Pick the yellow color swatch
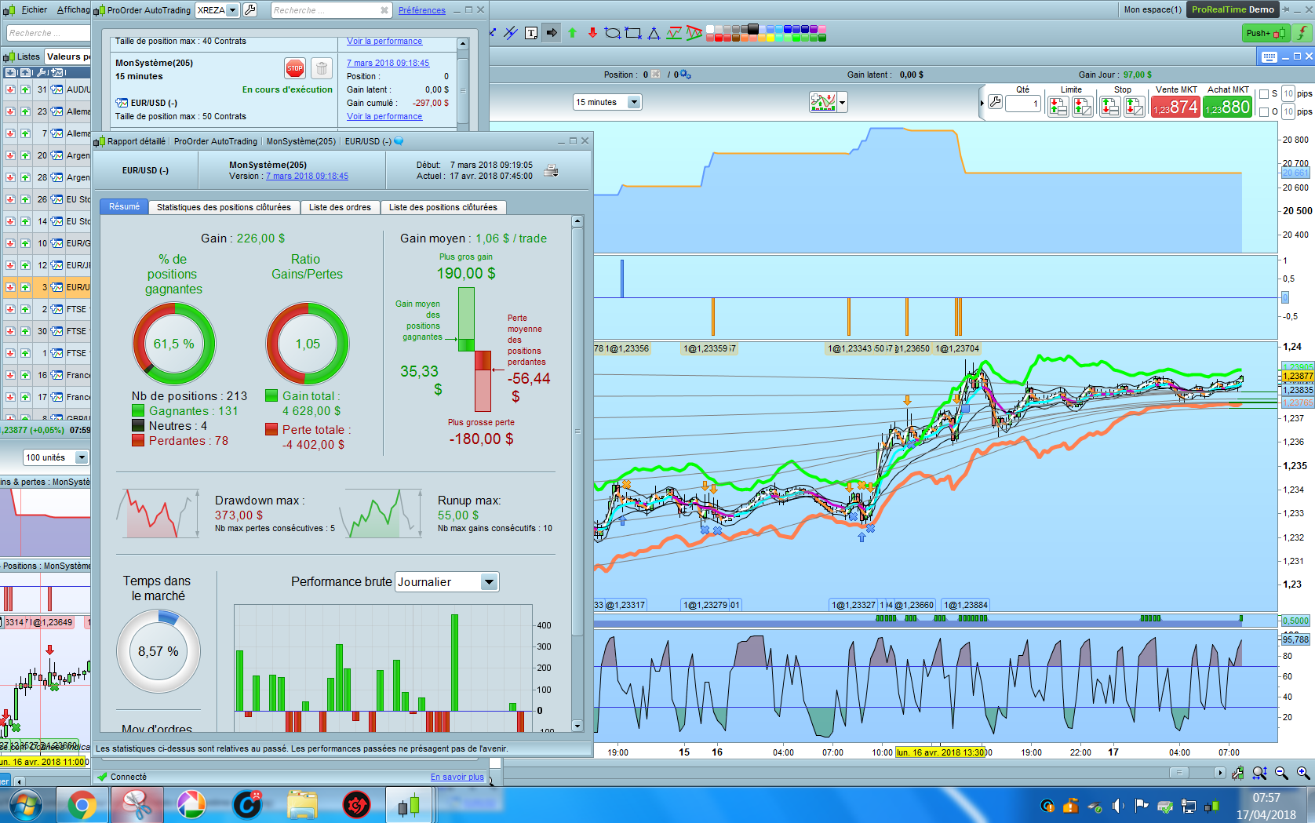 point(770,38)
